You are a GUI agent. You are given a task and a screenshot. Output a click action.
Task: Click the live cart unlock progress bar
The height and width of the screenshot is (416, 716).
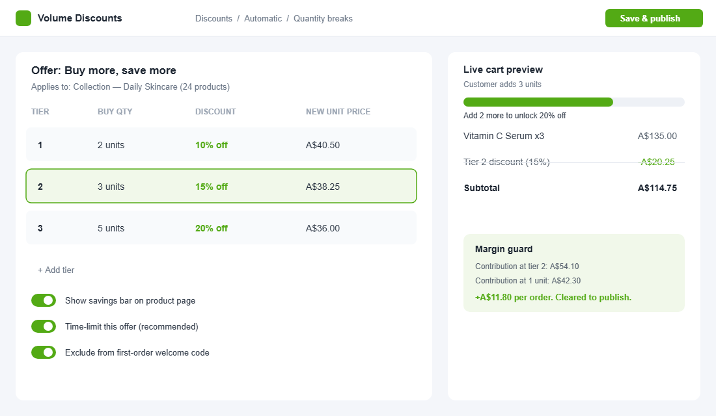(574, 102)
